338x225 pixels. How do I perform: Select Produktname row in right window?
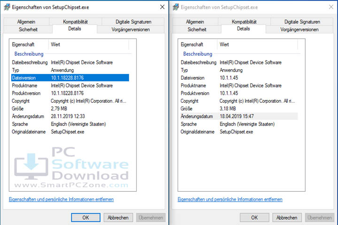pos(239,85)
